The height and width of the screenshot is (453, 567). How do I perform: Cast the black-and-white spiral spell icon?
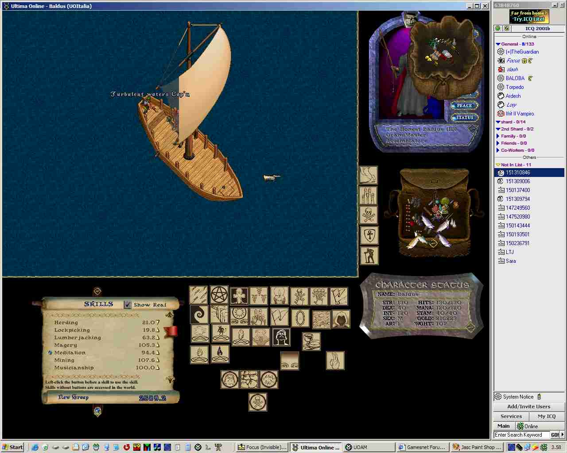click(x=199, y=315)
